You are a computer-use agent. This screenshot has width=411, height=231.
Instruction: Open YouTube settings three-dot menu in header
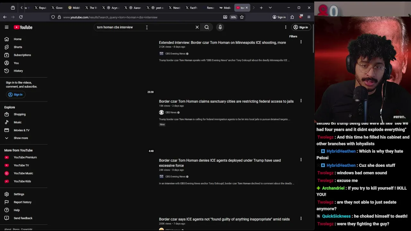click(286, 27)
